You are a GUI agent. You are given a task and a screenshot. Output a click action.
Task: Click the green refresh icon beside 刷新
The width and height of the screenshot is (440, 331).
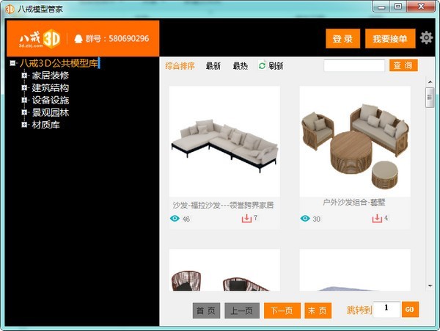click(262, 66)
